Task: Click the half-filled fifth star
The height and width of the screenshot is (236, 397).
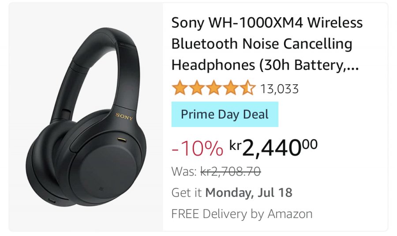Action: coord(248,88)
